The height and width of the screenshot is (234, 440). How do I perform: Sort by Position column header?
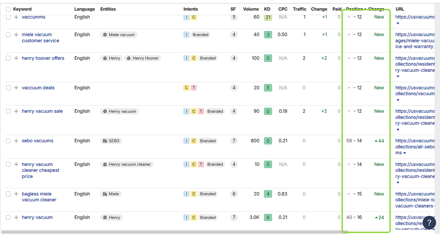(355, 9)
